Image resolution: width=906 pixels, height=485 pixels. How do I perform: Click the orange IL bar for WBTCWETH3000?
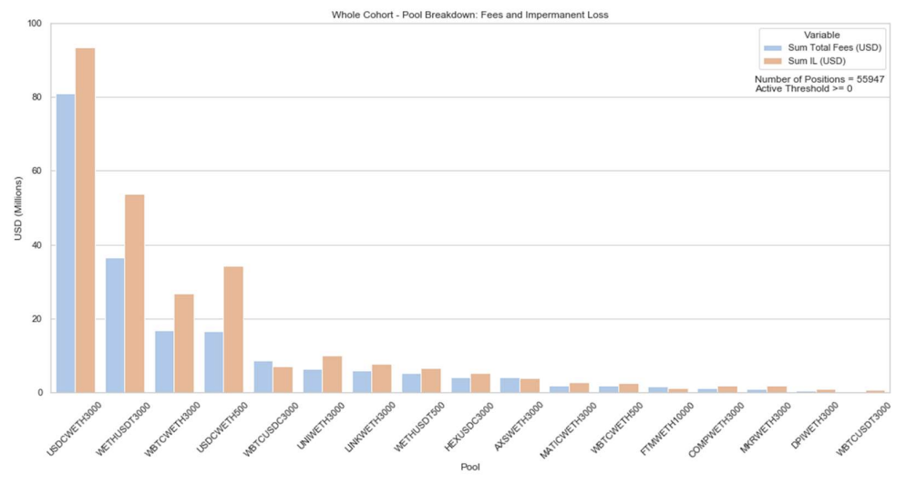point(183,344)
